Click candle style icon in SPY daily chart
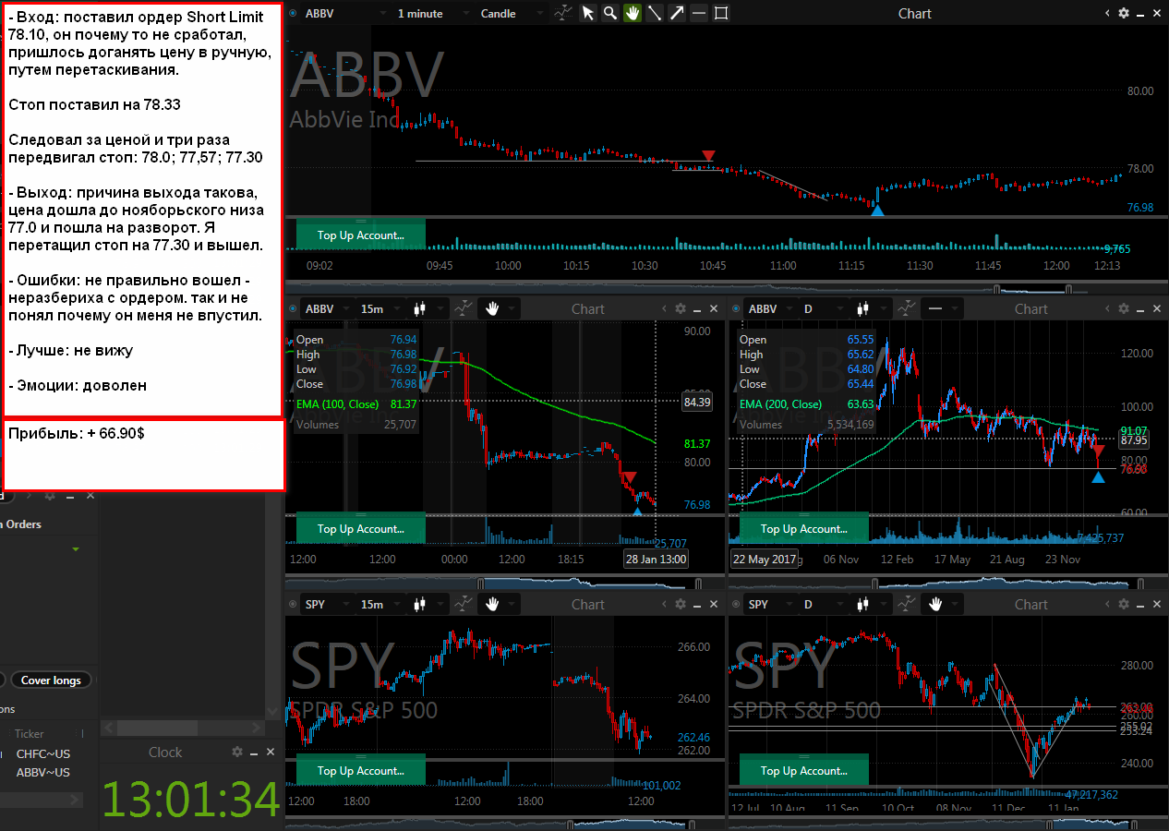Screen dimensions: 1169x831 863,604
